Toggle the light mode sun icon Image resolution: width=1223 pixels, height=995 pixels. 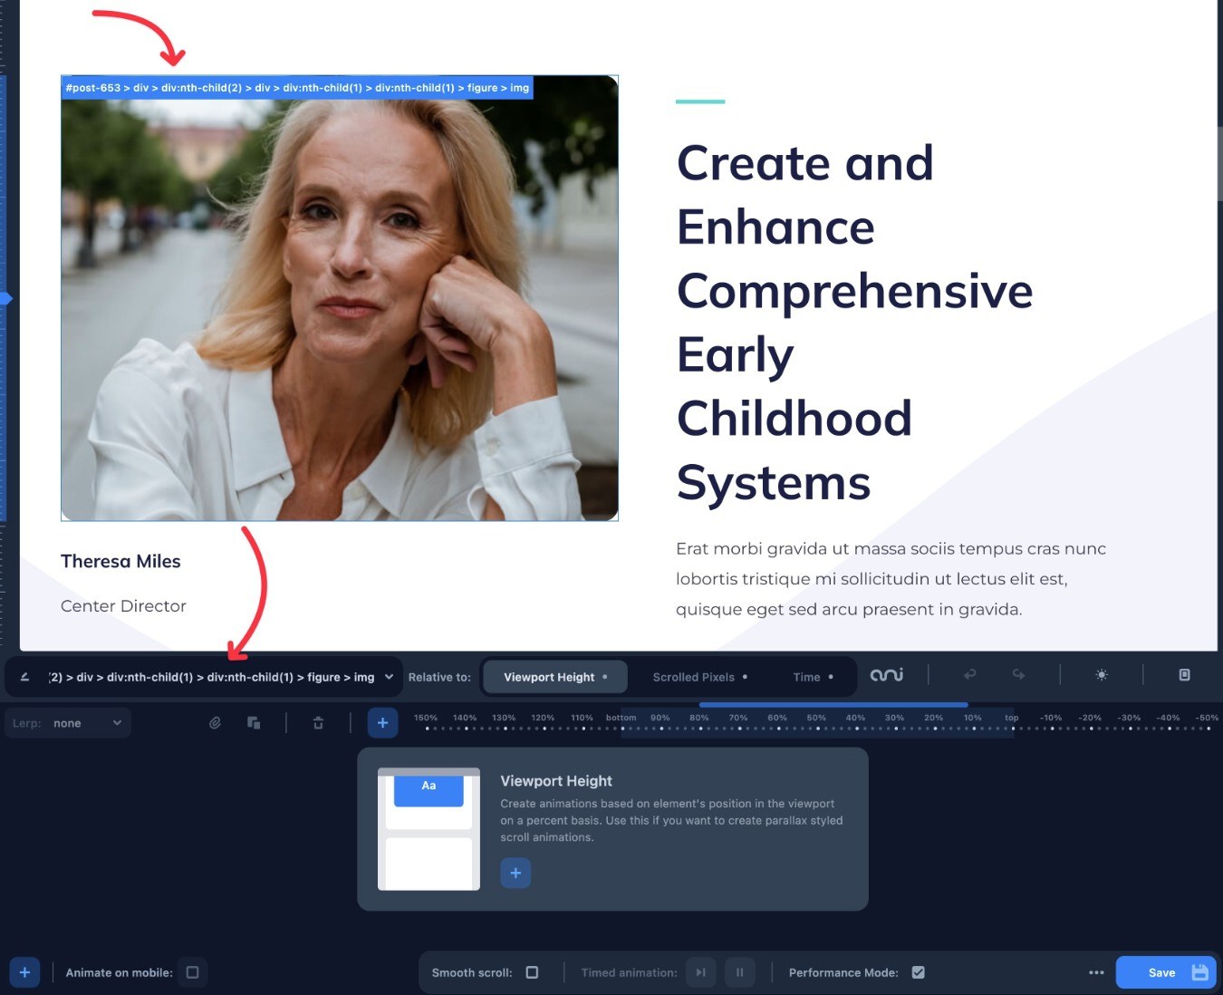(1102, 675)
